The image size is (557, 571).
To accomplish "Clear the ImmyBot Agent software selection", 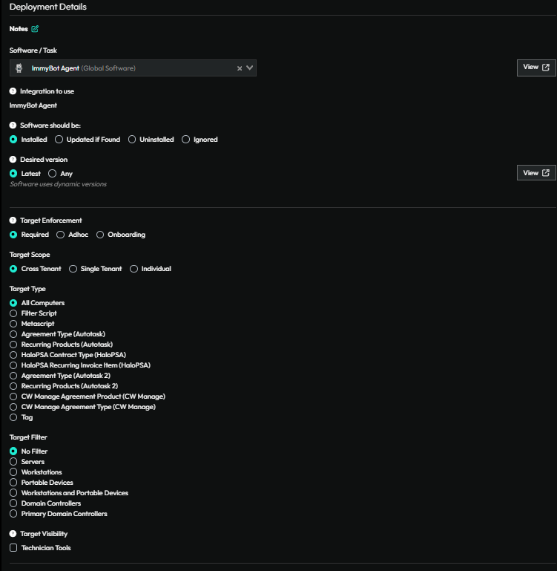I will point(240,68).
